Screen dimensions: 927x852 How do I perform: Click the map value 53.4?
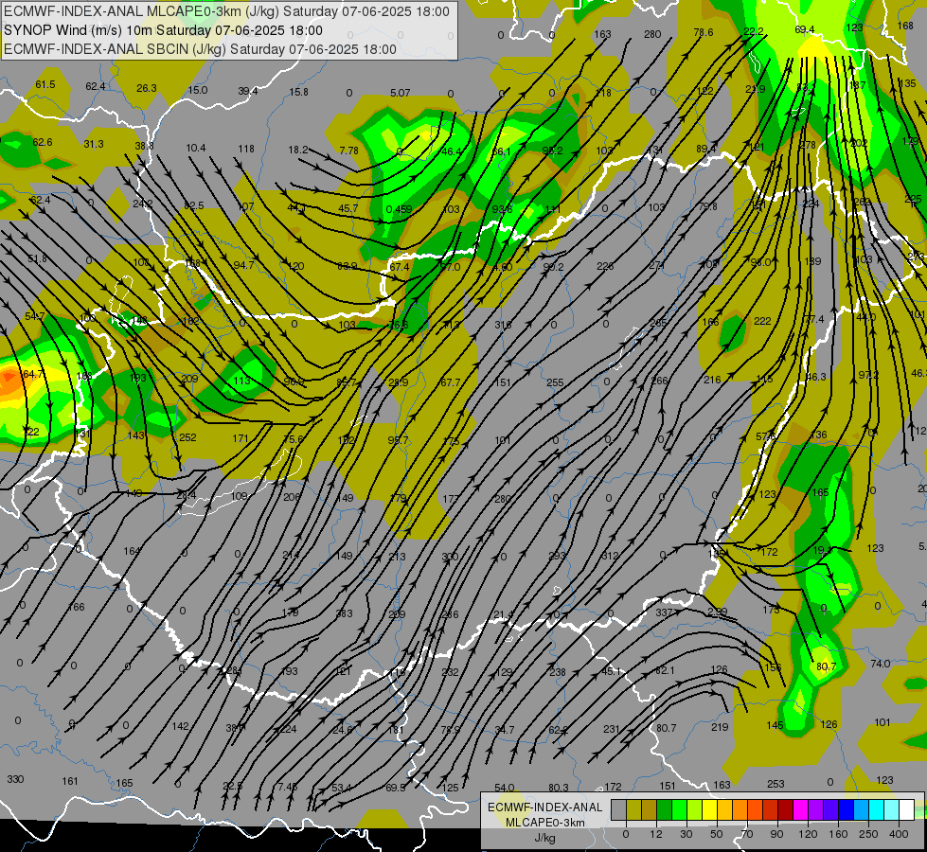click(x=341, y=789)
